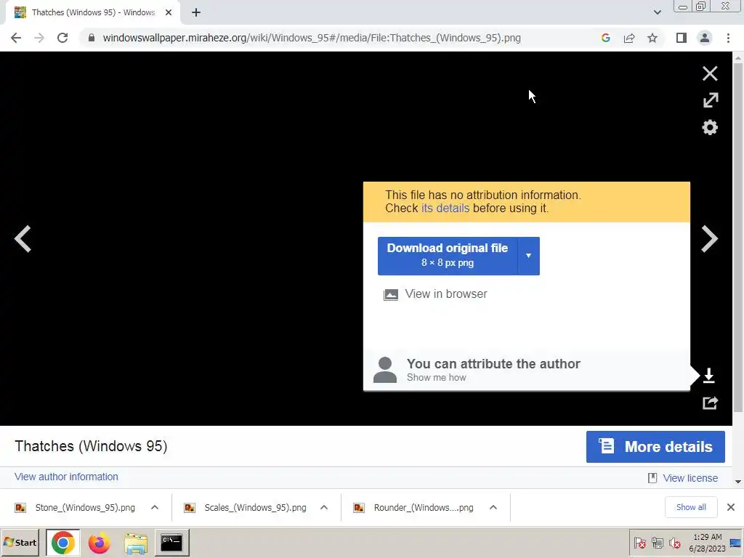Image resolution: width=744 pixels, height=558 pixels.
Task: Click the address bar URL field
Action: (312, 38)
